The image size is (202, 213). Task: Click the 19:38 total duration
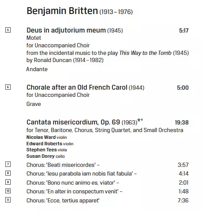(182, 123)
